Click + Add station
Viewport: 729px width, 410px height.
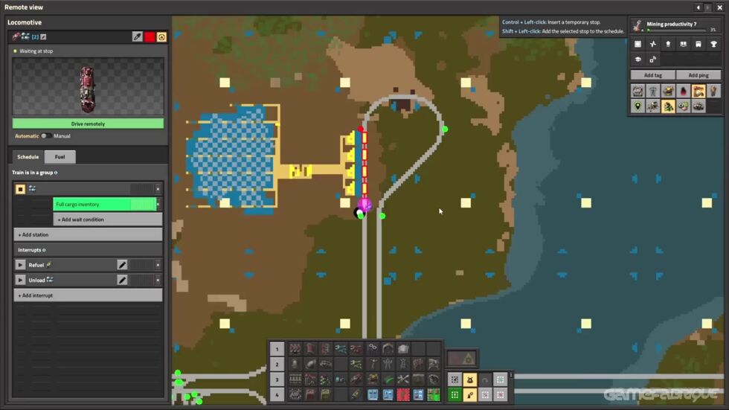click(x=88, y=234)
